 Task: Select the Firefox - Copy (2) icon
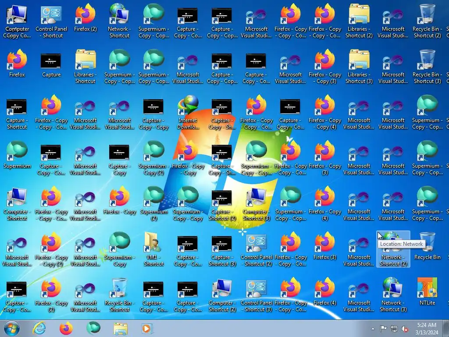point(51,294)
